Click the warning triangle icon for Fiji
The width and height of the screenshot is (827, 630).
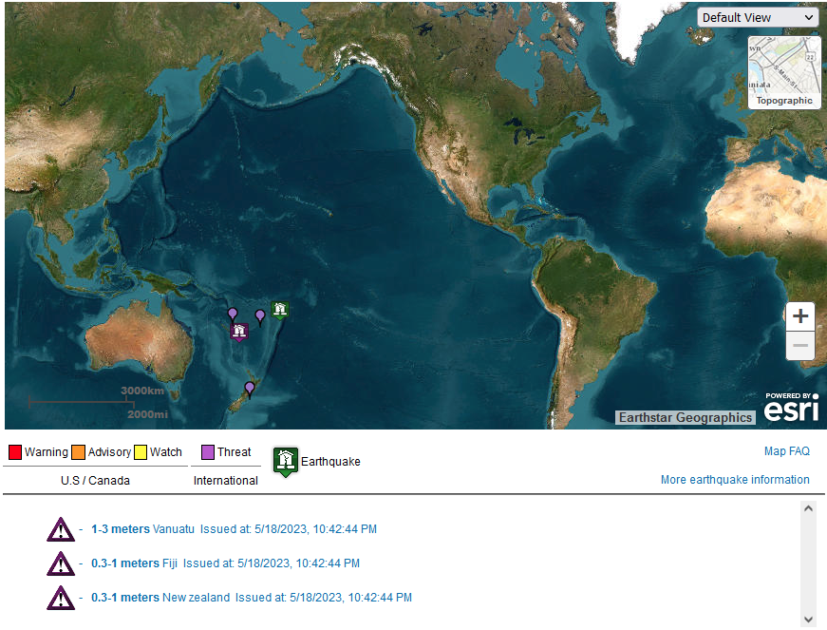coord(61,563)
